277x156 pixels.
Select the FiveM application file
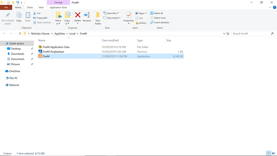coord(111,56)
